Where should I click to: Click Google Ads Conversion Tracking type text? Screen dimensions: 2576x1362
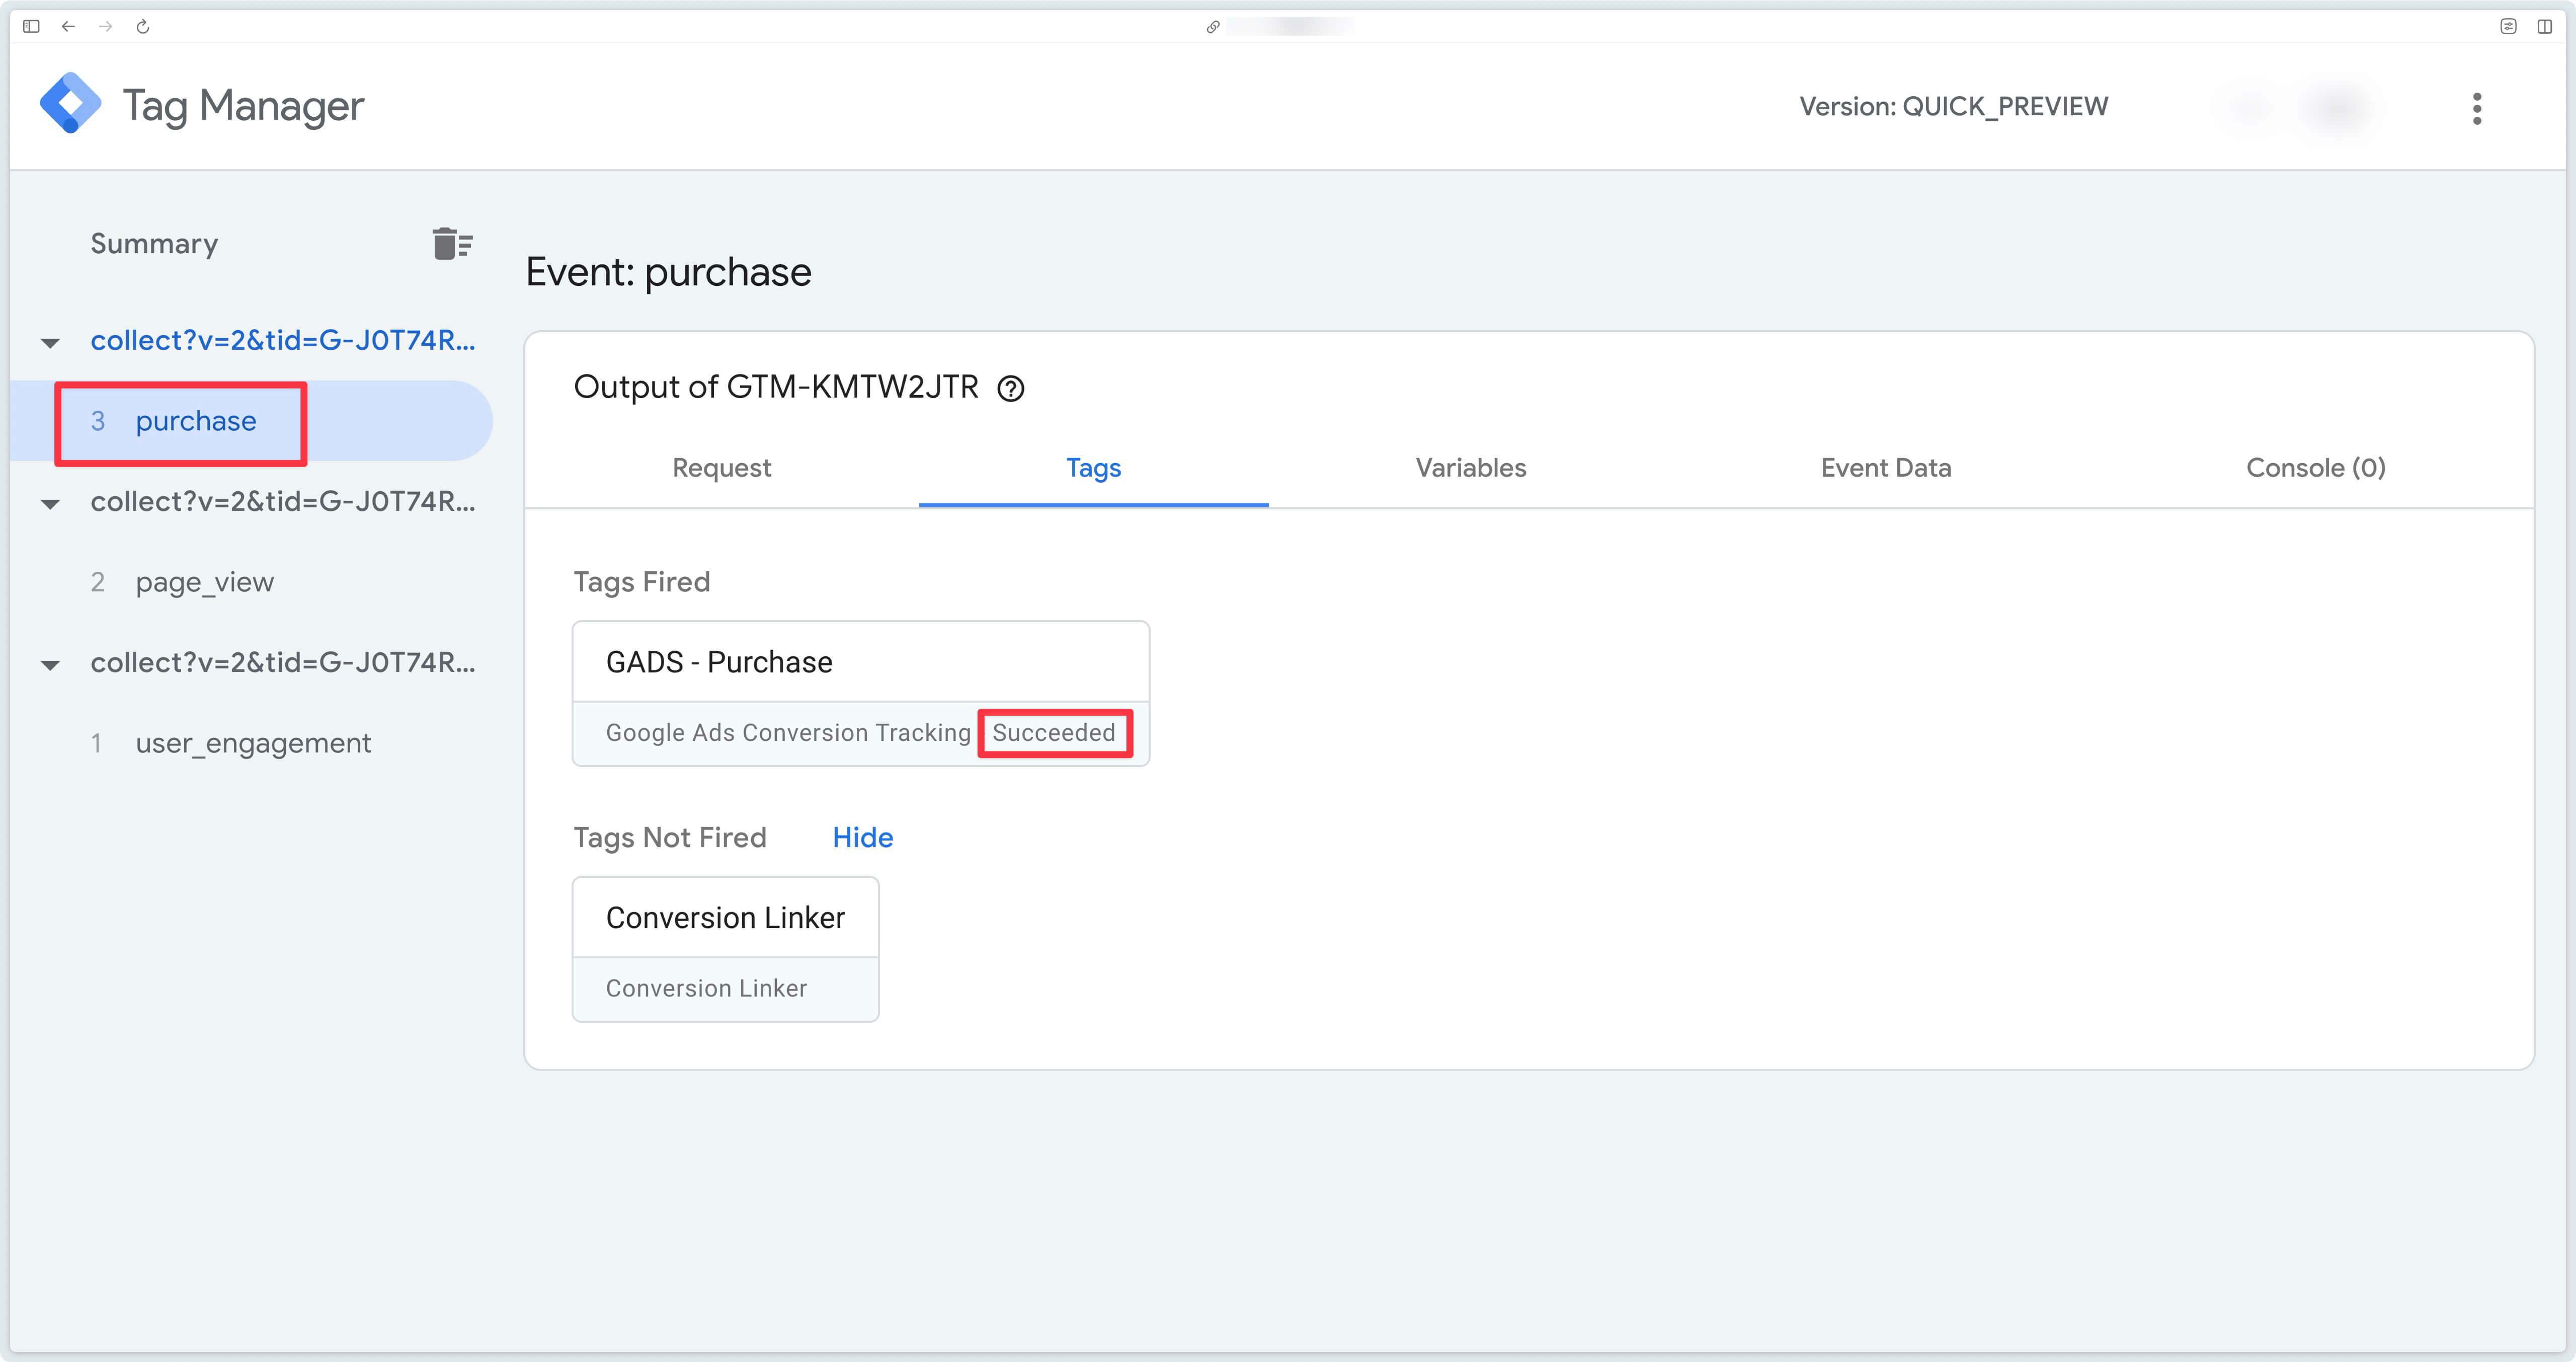[x=788, y=732]
